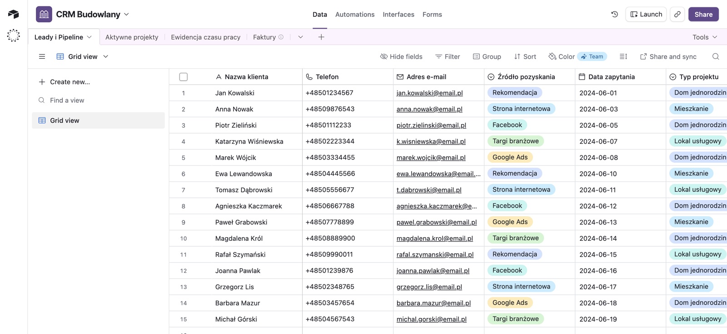
Task: Open Color options
Action: point(562,56)
